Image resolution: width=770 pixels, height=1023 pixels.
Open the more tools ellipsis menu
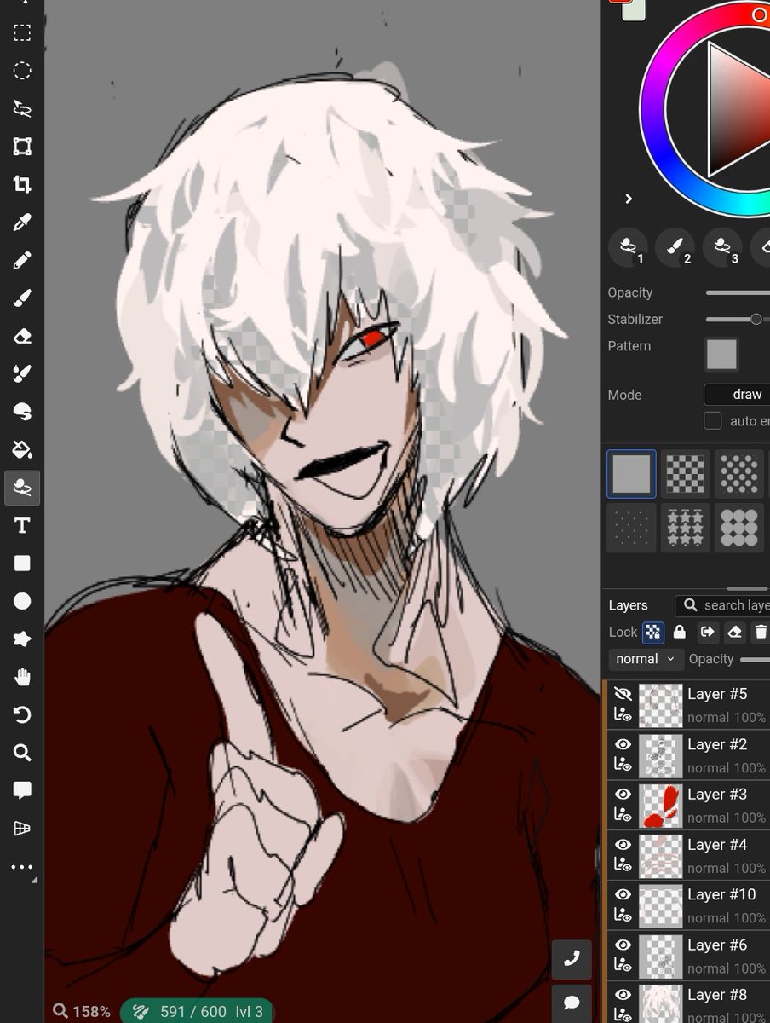22,867
